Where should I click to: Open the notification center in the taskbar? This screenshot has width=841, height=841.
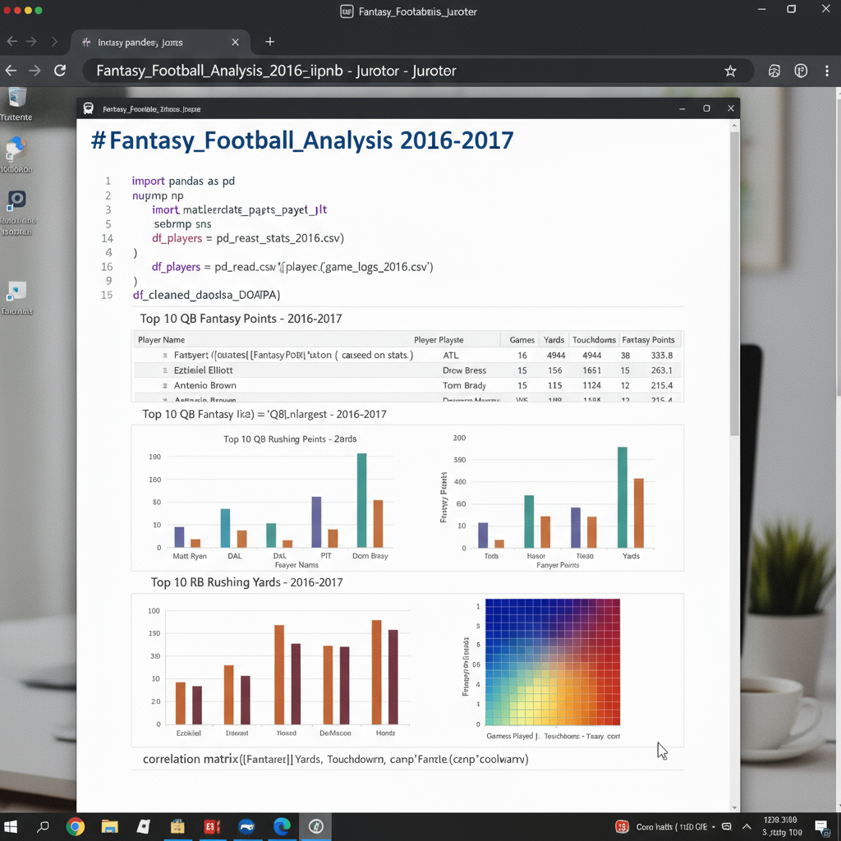tap(822, 826)
